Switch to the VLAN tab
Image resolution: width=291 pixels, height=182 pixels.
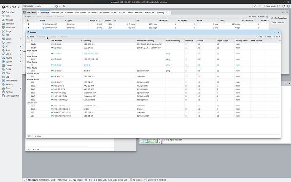point(114,12)
